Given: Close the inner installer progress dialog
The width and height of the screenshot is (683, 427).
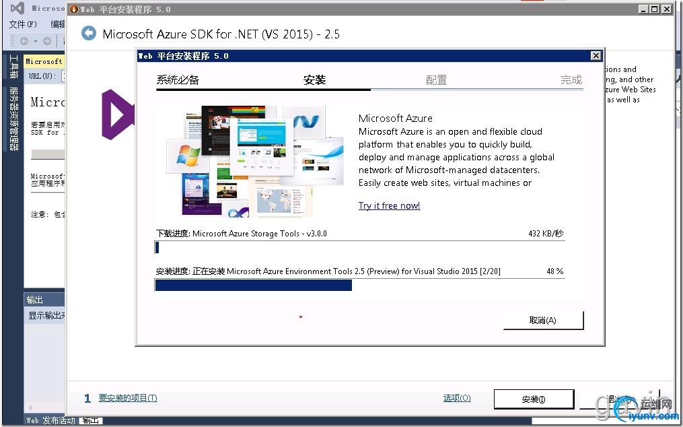Looking at the screenshot, I should point(596,55).
